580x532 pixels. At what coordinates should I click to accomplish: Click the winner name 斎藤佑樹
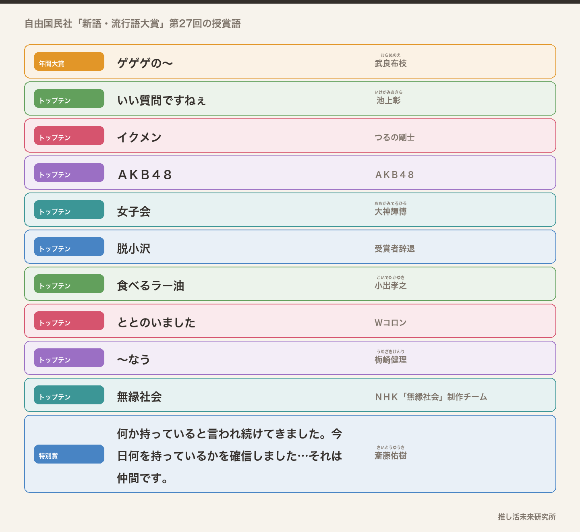pyautogui.click(x=390, y=455)
